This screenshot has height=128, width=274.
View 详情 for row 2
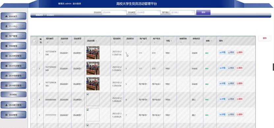tap(223, 68)
